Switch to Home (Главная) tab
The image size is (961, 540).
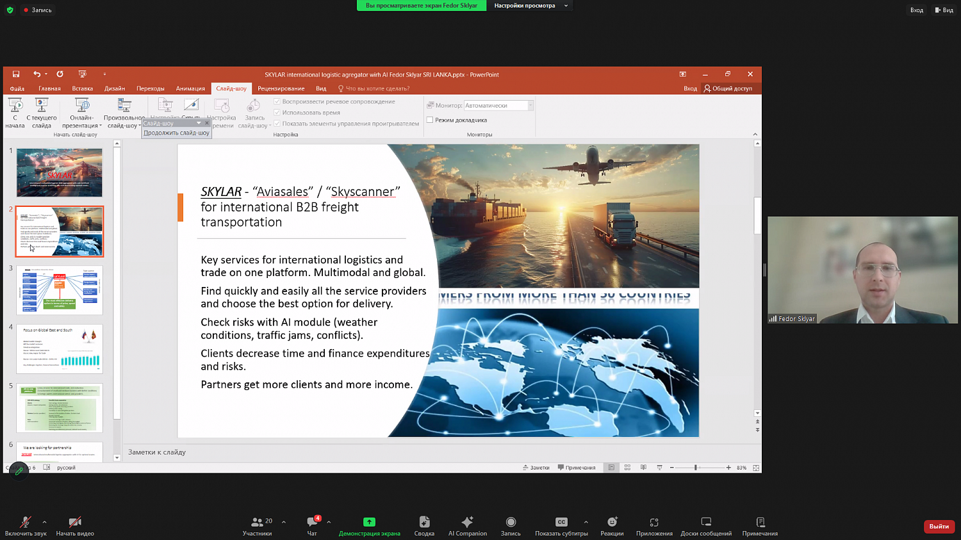(49, 88)
